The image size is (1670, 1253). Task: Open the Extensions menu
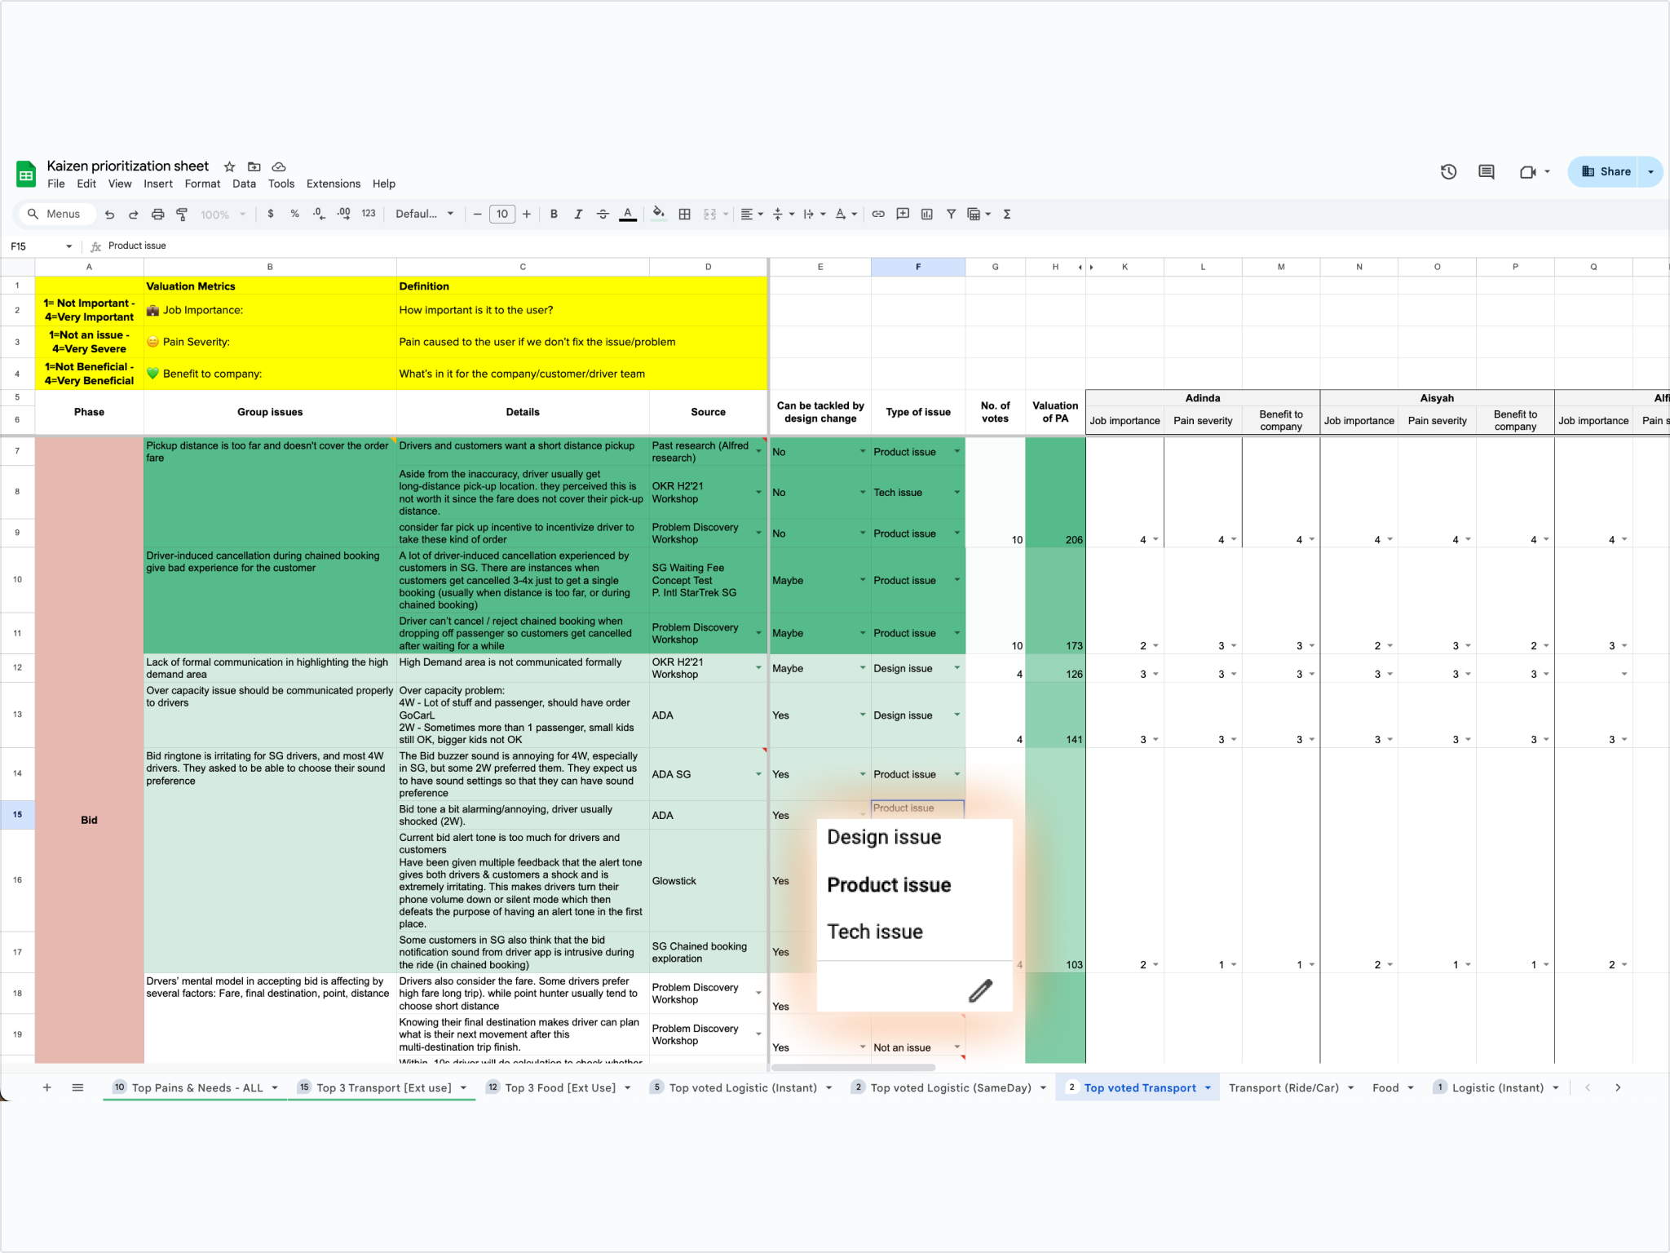coord(333,184)
